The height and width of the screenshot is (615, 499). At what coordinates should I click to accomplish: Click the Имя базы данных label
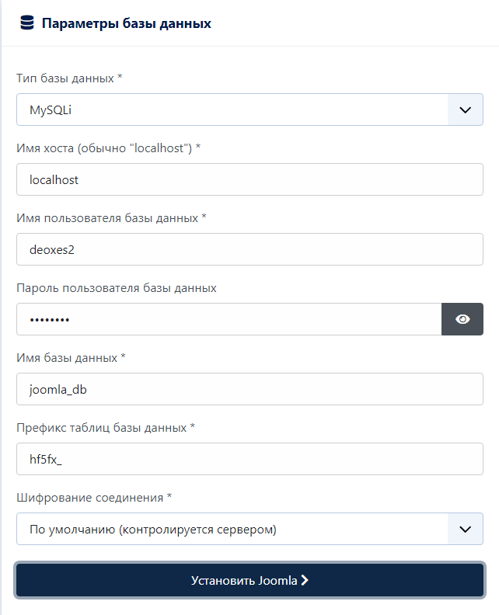pyautogui.click(x=71, y=357)
